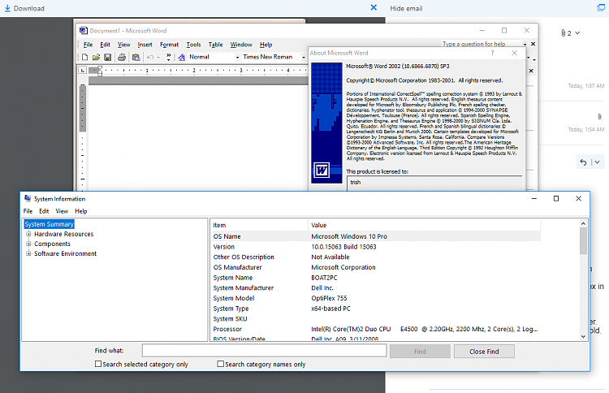This screenshot has width=609, height=393.
Task: Click the X icon beside Hide email
Action: (374, 8)
